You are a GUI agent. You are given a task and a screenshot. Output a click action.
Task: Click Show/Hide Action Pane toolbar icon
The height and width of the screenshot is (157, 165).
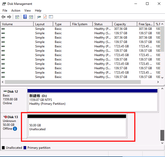tap(31, 17)
